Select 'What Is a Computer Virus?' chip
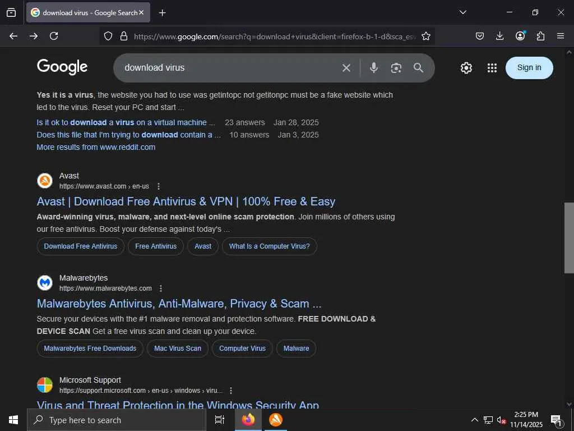Screen dimensions: 574x431 [270, 246]
